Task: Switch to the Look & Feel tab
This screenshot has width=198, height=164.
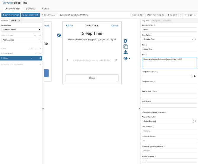Action: pyautogui.click(x=15, y=21)
